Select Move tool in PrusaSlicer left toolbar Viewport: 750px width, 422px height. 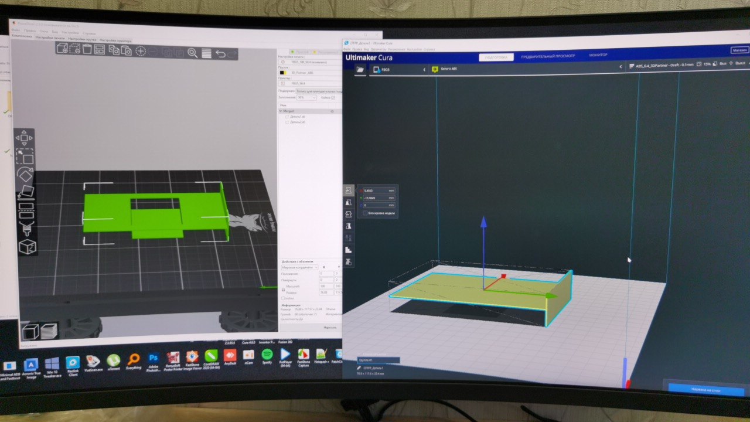25,139
